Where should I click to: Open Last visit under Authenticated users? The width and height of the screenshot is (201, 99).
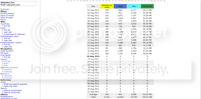pyautogui.click(x=8, y=41)
